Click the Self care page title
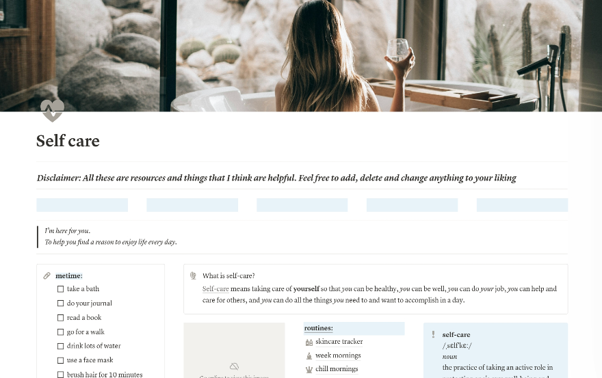This screenshot has height=378, width=602. click(x=68, y=141)
